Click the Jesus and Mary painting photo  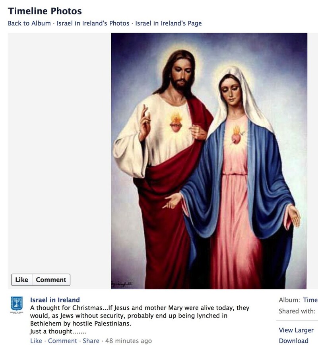pyautogui.click(x=209, y=161)
